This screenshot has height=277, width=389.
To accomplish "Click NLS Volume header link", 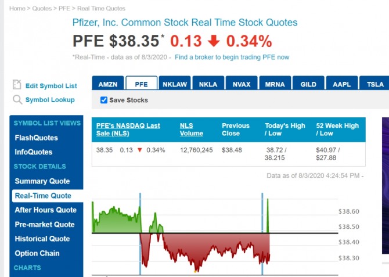I will pyautogui.click(x=191, y=129).
